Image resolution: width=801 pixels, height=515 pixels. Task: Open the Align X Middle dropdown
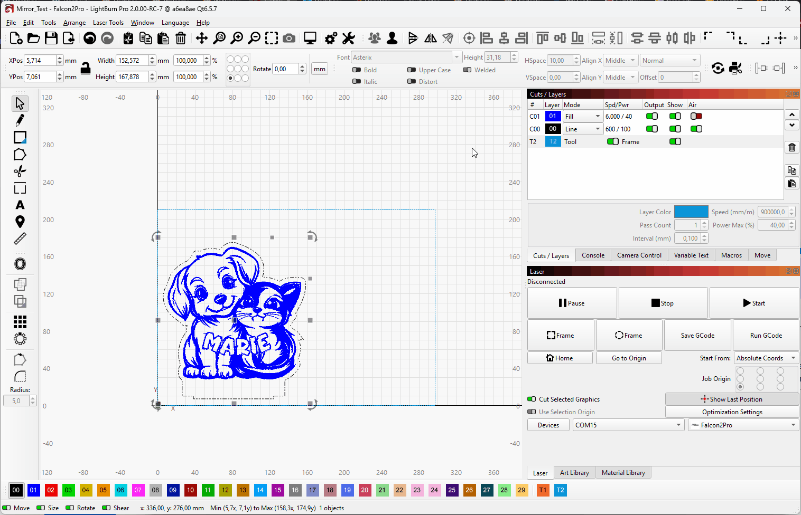[x=620, y=60]
